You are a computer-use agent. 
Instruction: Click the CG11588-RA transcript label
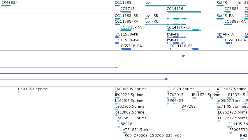tap(126, 22)
